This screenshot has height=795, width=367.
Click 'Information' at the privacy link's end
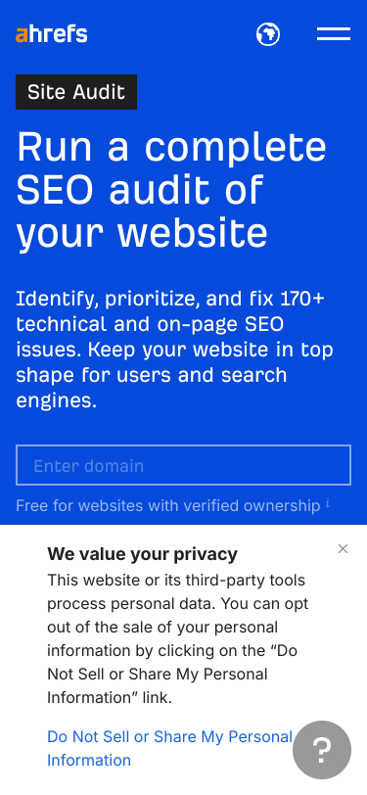point(89,760)
